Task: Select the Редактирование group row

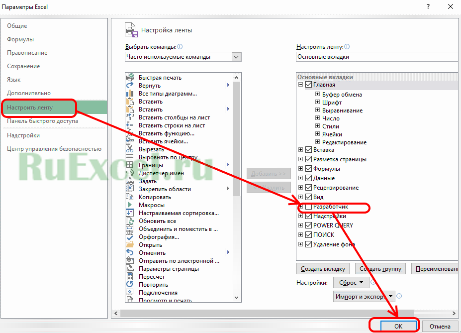Action: click(344, 142)
